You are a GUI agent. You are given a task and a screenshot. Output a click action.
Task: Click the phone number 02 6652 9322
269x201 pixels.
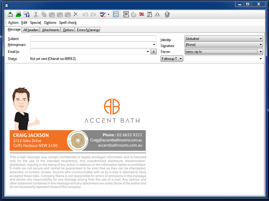(x=130, y=135)
